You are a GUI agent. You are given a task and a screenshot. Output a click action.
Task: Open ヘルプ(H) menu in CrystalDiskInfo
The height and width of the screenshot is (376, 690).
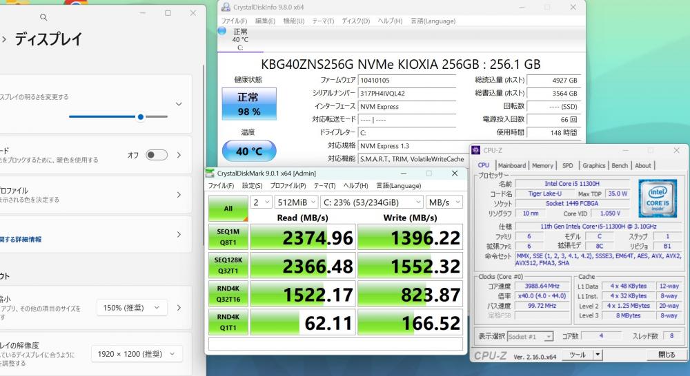[x=390, y=21]
